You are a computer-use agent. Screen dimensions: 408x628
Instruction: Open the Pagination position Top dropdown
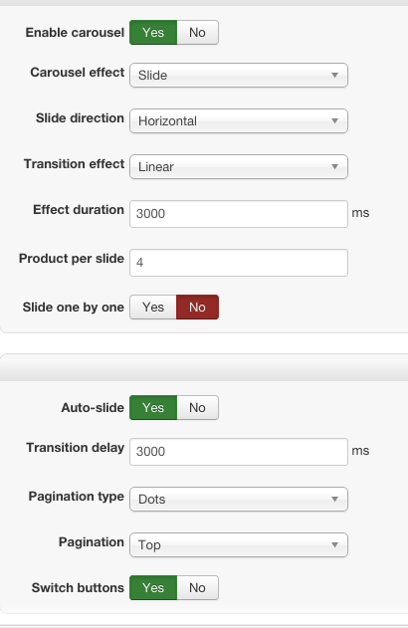click(x=239, y=544)
